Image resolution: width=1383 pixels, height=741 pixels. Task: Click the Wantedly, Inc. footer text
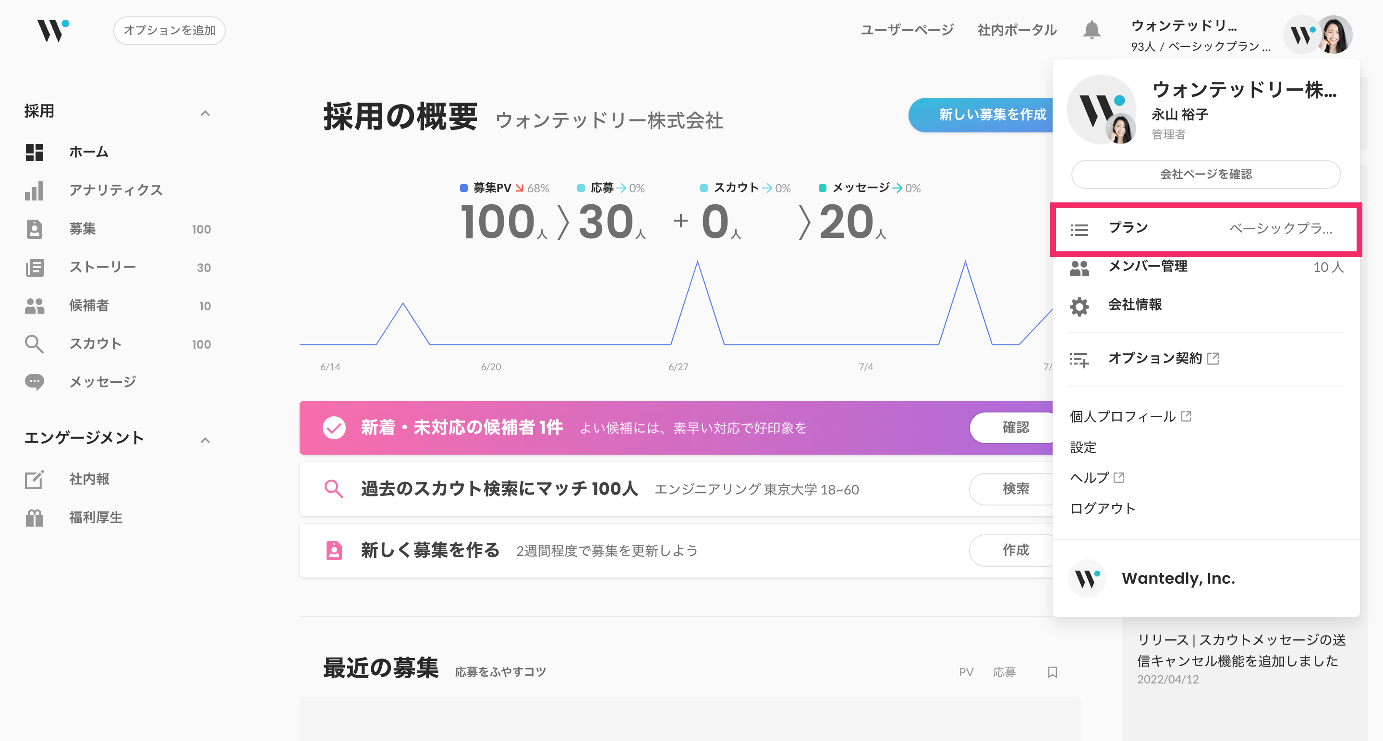[x=1178, y=578]
